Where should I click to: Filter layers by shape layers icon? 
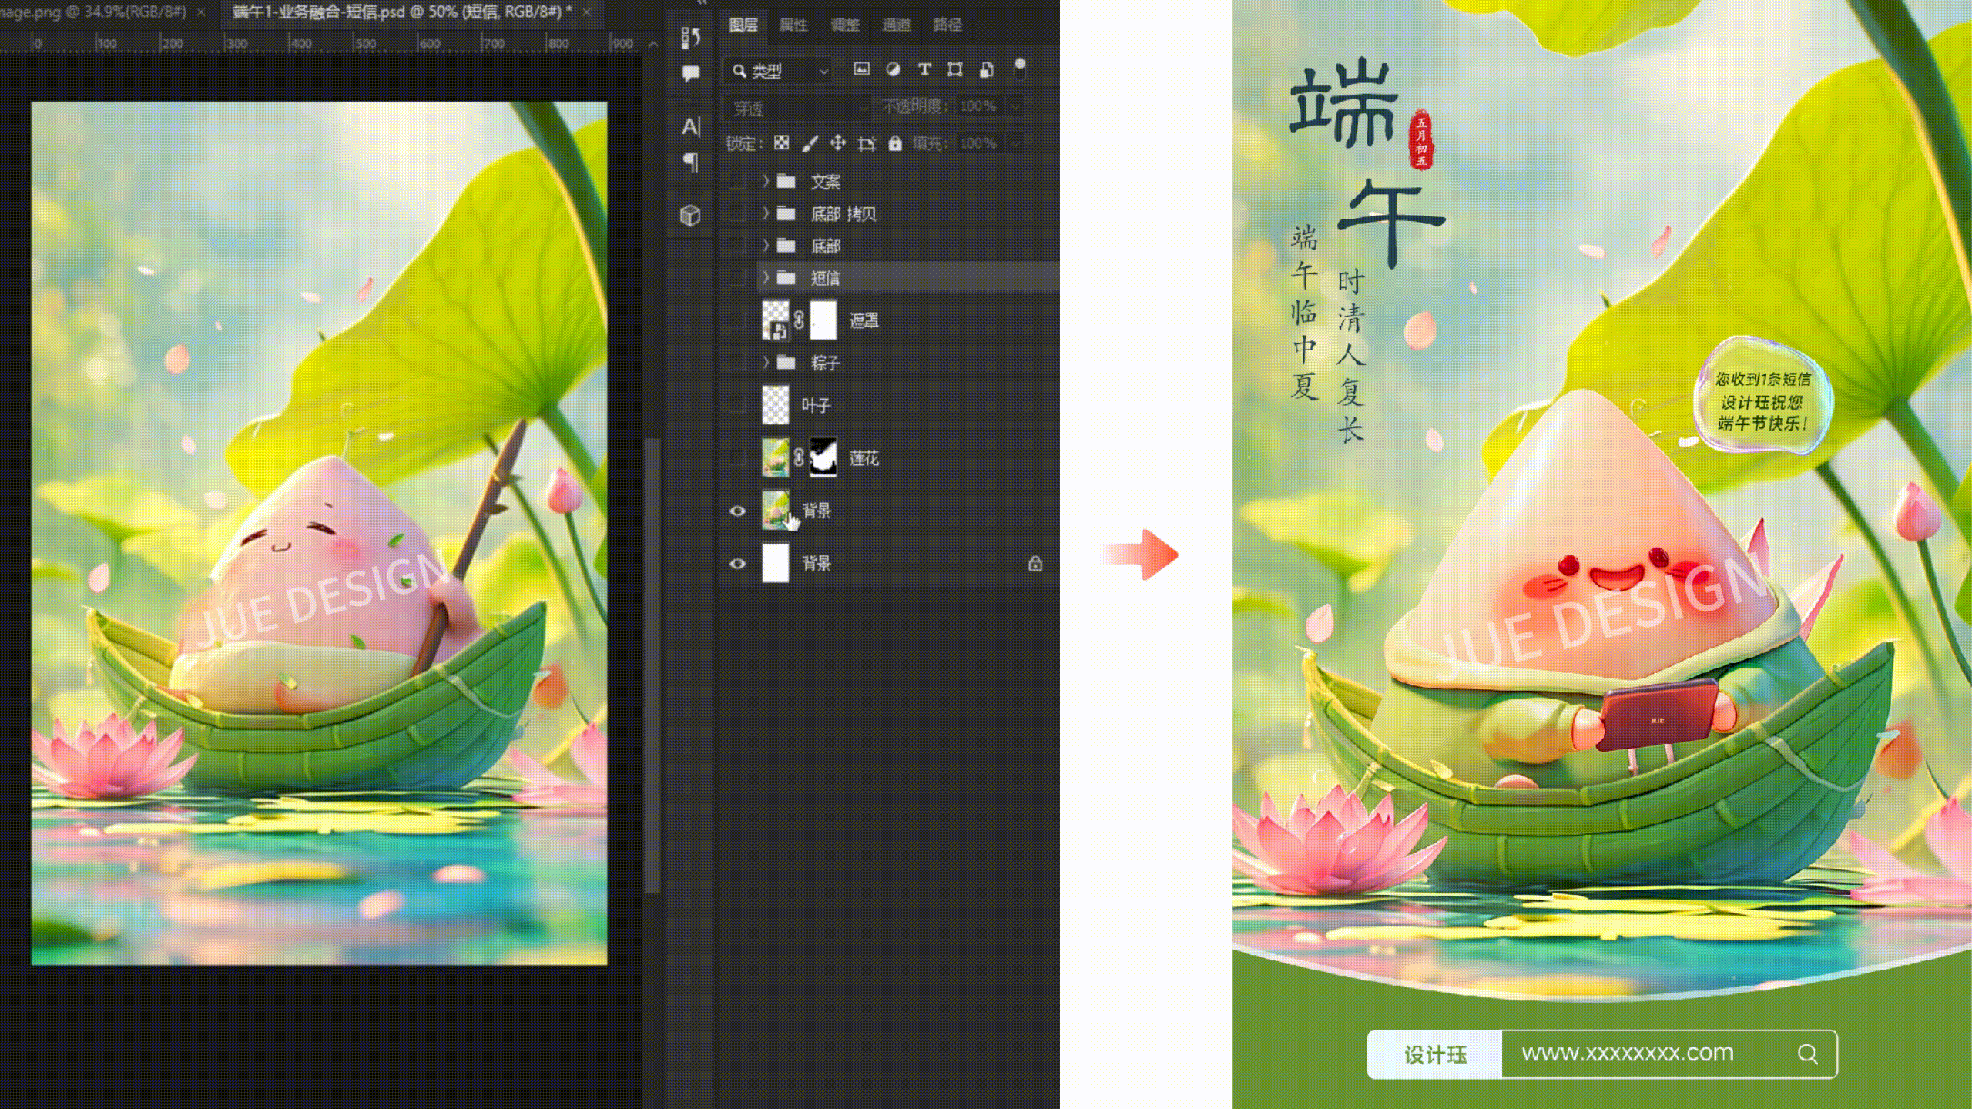click(x=955, y=70)
